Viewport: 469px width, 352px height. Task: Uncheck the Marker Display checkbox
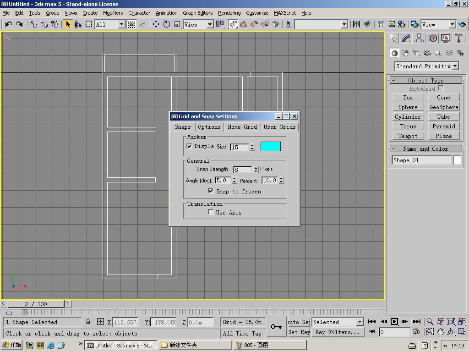pos(189,146)
